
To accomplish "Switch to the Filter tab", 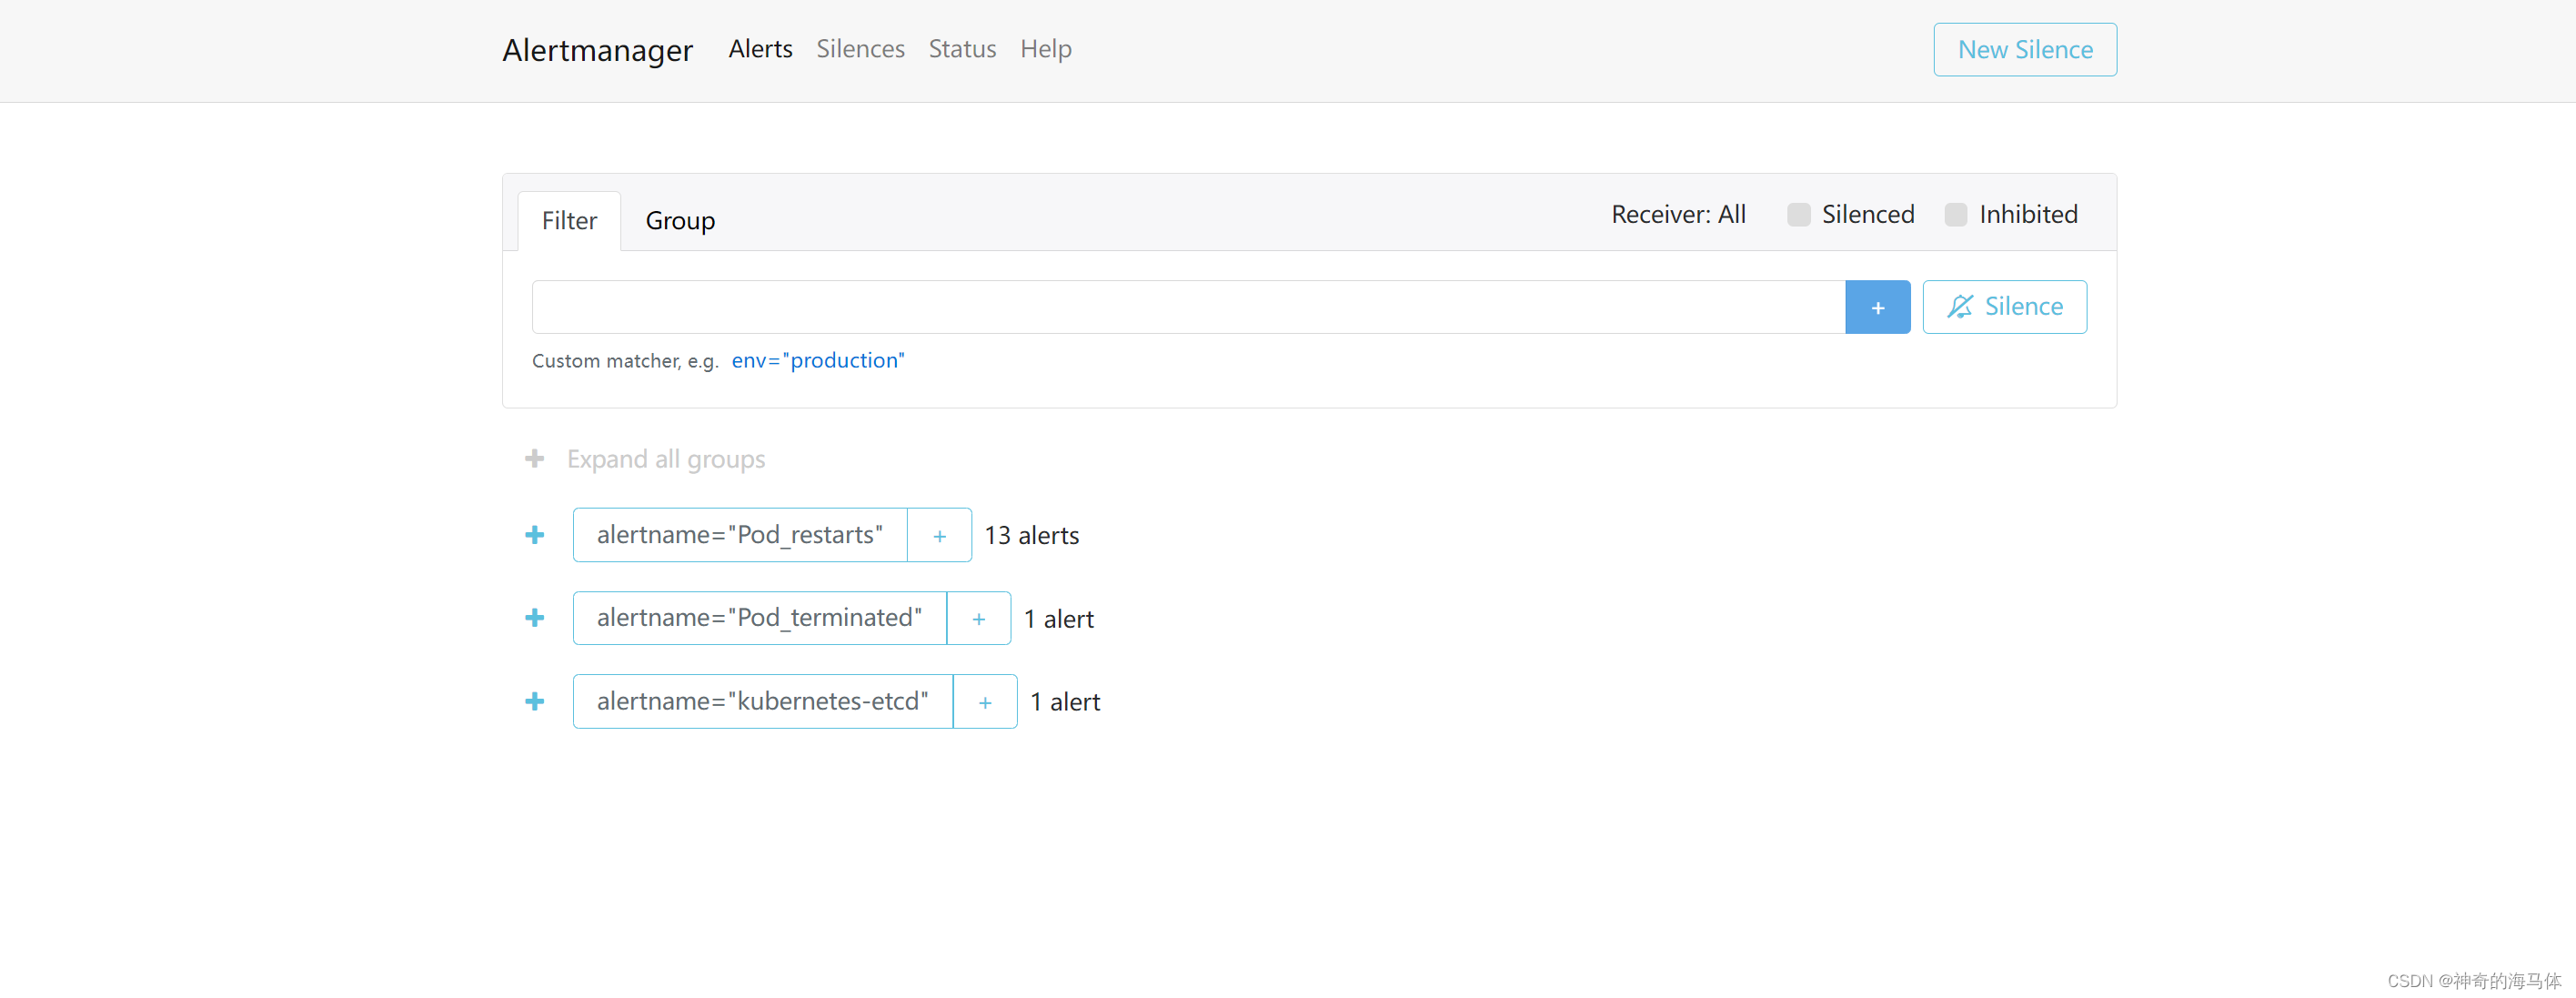I will point(569,220).
